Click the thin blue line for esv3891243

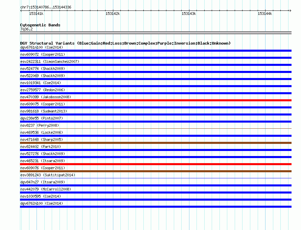point(156,178)
